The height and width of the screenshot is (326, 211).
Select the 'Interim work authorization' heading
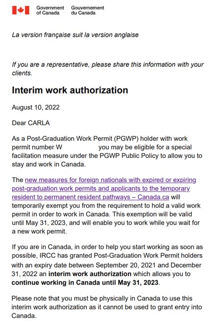[x=70, y=90]
